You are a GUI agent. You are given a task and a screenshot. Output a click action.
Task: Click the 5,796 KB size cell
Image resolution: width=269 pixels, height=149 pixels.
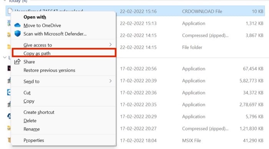coord(254,116)
